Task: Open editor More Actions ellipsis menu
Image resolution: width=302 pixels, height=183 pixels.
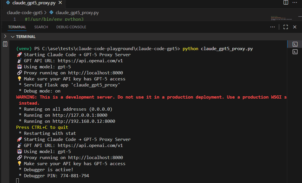Action: tap(295, 3)
